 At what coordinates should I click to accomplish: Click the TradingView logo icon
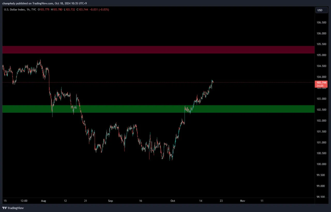5,208
